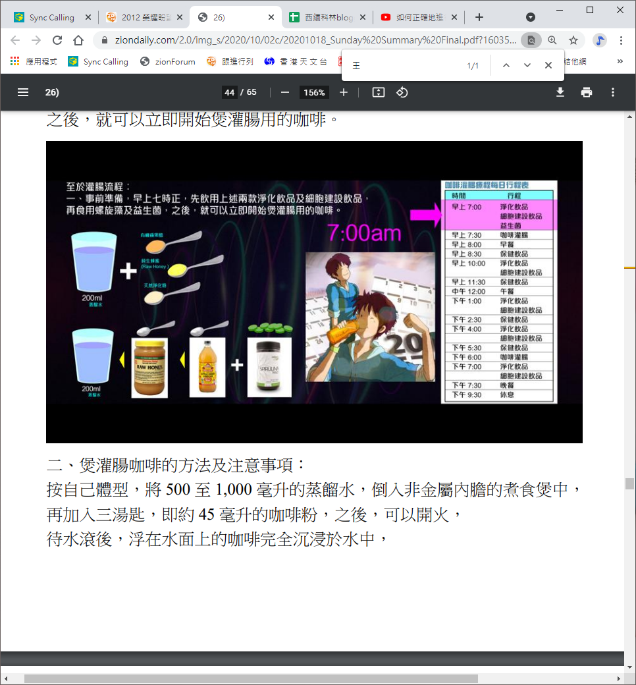Rotate PDF counterclockwise
Screen dimensions: 636x685
pos(402,93)
